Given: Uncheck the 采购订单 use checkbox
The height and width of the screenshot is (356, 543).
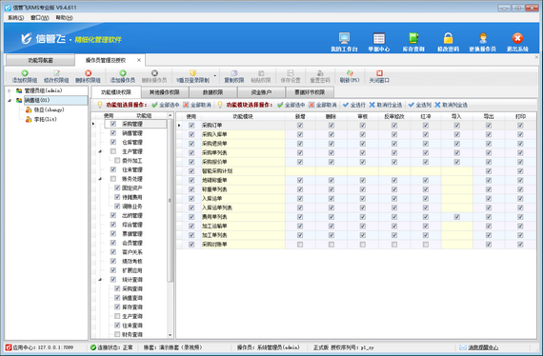Looking at the screenshot, I should pos(191,126).
